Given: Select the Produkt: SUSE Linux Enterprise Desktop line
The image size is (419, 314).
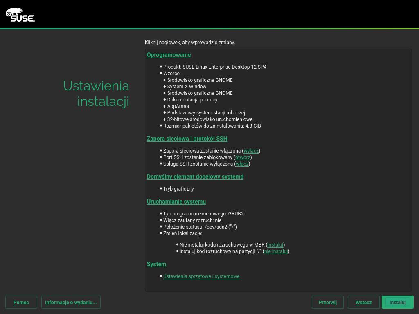Looking at the screenshot, I should click(x=215, y=67).
